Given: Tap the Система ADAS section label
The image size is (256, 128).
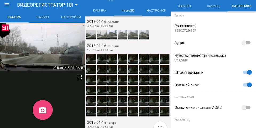Looking at the screenshot, I should click(x=184, y=97).
